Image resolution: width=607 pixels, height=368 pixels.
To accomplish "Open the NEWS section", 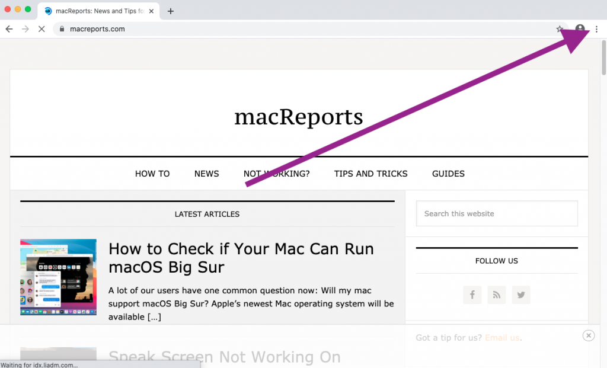I will click(207, 174).
